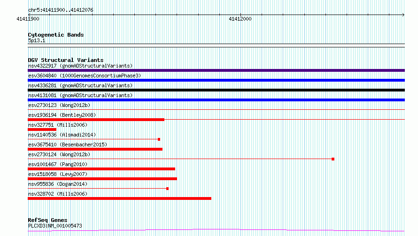Screen dimensions: 418x236
Task: Open esv1518058 (Levy2007) variant label
Action: pos(58,174)
